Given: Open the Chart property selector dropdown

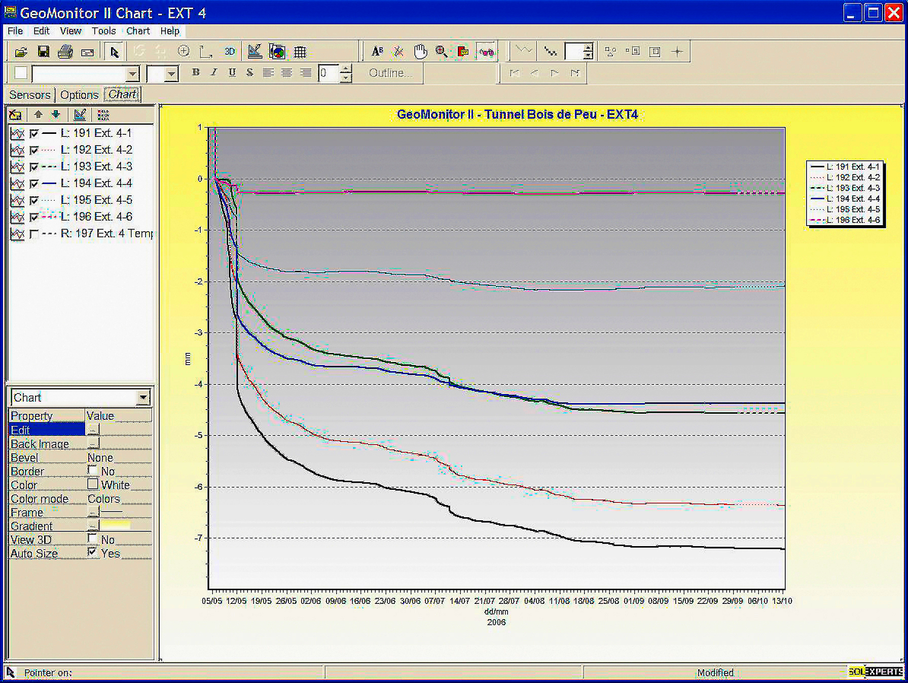Looking at the screenshot, I should coord(143,398).
